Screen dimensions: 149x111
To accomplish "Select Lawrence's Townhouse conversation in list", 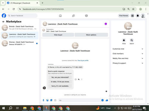I will (20, 36).
